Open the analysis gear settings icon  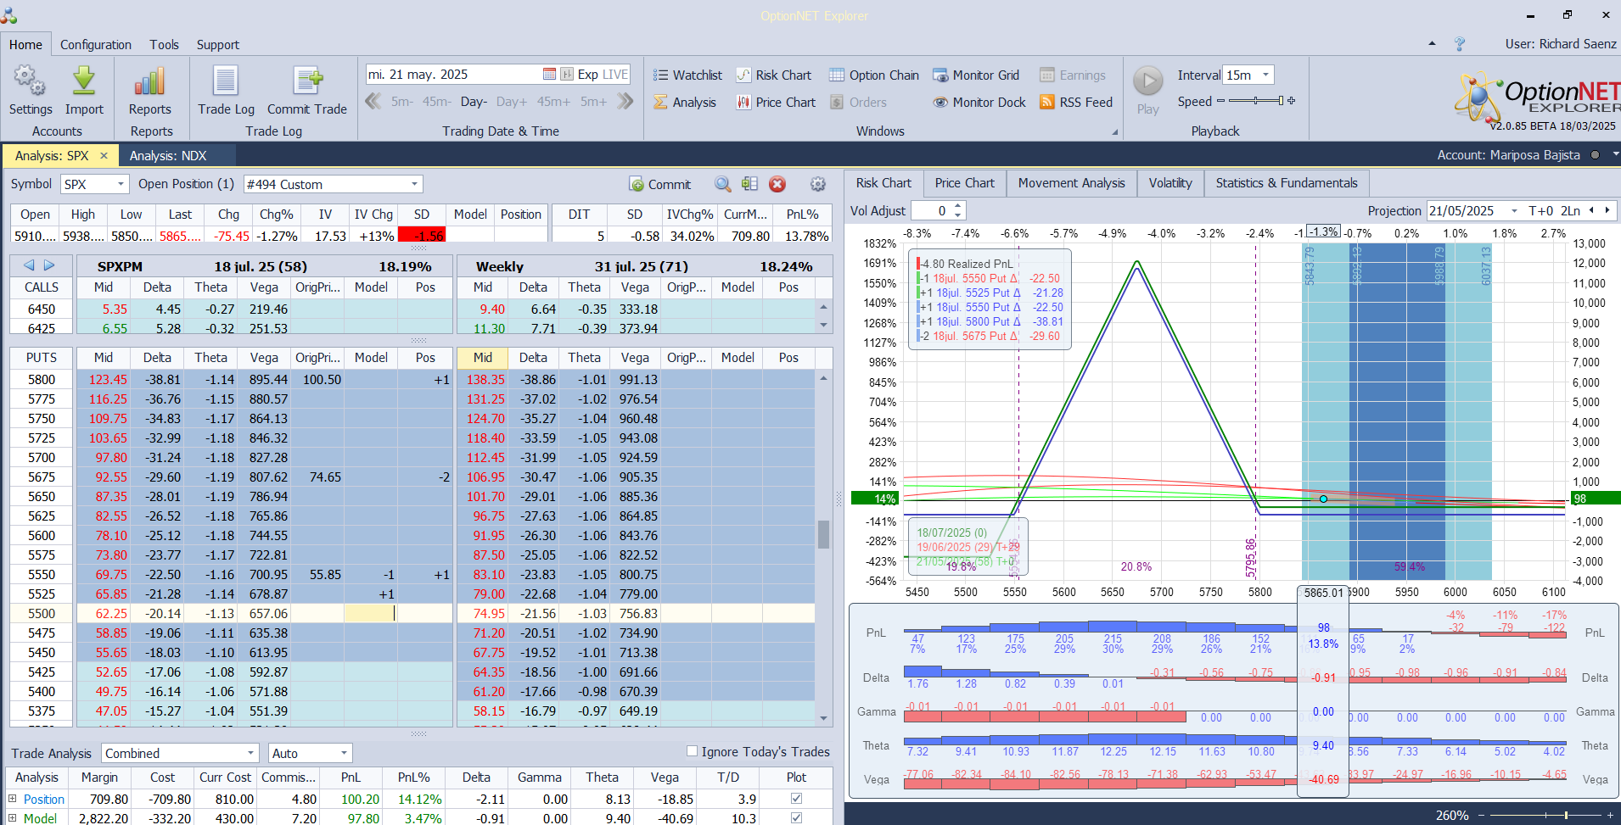[818, 184]
